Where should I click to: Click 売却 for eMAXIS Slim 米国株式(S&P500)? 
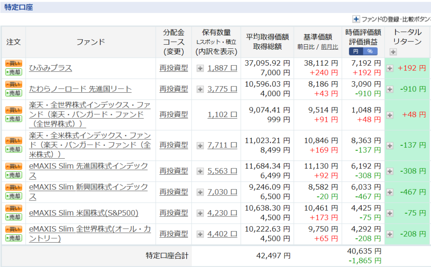(x=13, y=217)
